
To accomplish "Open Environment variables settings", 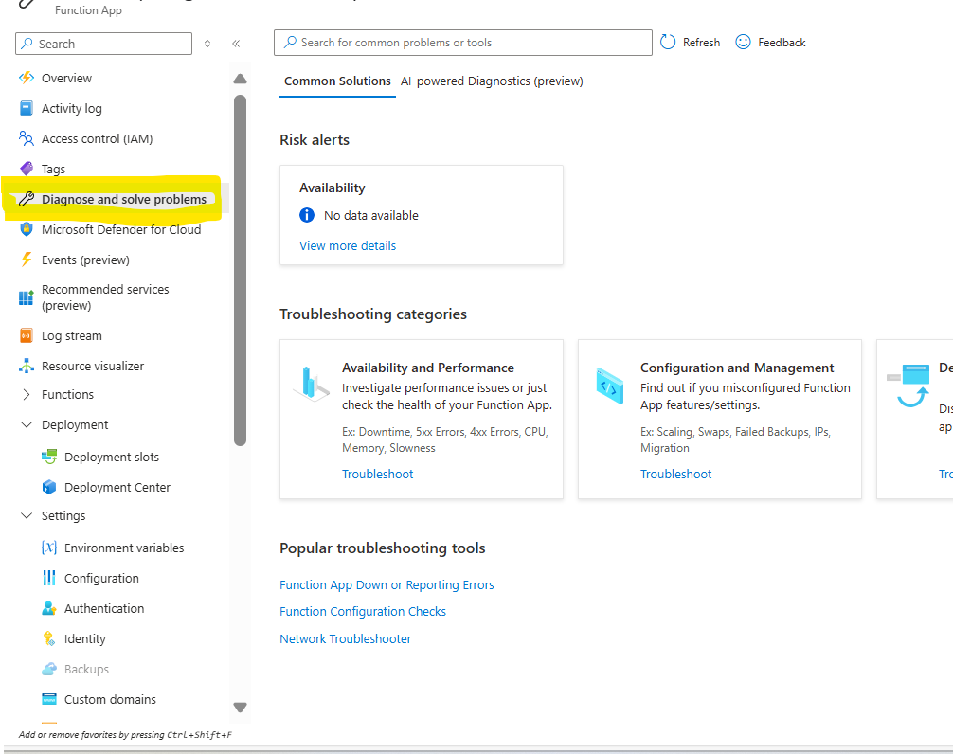I will [124, 548].
